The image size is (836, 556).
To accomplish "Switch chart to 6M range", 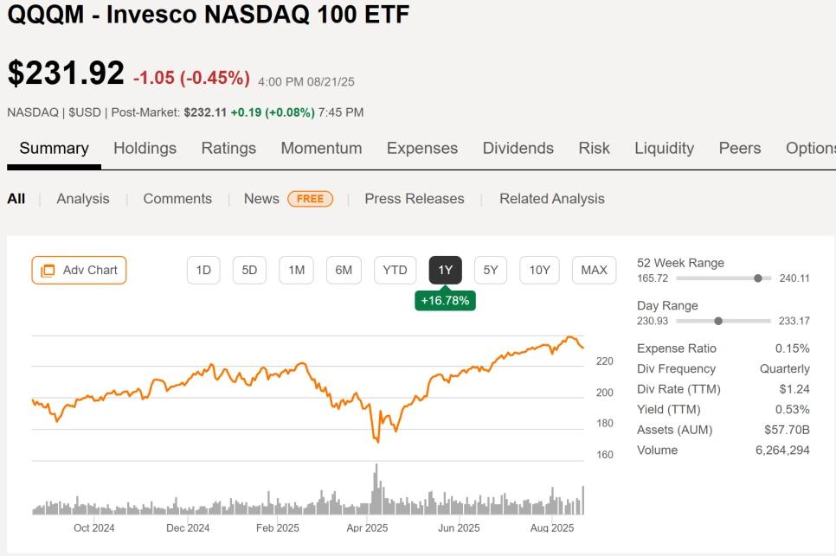I will click(x=344, y=270).
